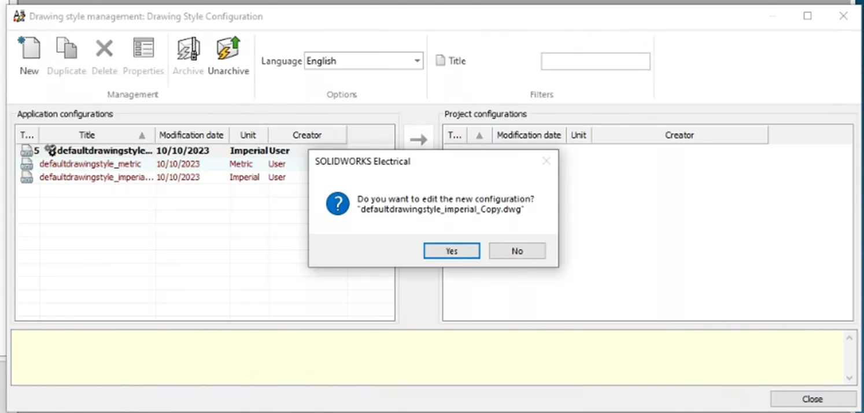The width and height of the screenshot is (864, 413).
Task: Copy configuration to Project configurations with arrow
Action: [419, 139]
